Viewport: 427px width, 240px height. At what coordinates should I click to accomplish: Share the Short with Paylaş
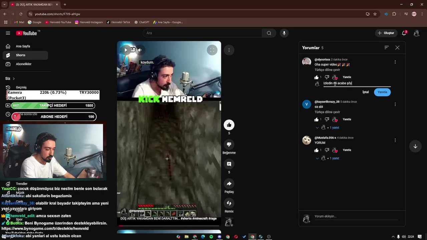(229, 184)
